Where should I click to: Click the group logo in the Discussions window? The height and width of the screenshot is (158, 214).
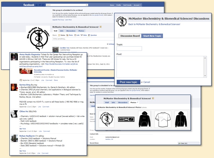[122, 22]
